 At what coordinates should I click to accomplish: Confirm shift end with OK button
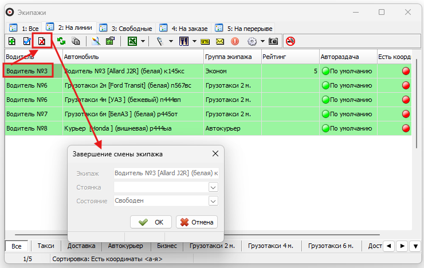[151, 222]
